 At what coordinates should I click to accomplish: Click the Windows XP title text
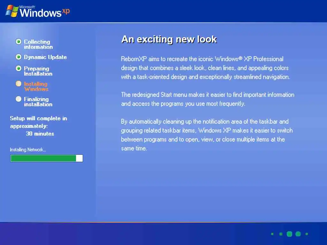point(45,12)
